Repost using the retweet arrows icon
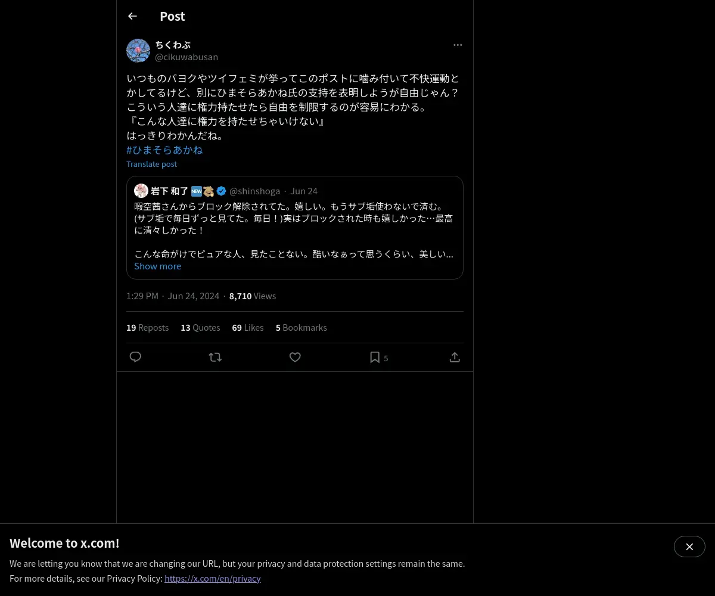Screen dimensions: 715x596 [x=215, y=357]
